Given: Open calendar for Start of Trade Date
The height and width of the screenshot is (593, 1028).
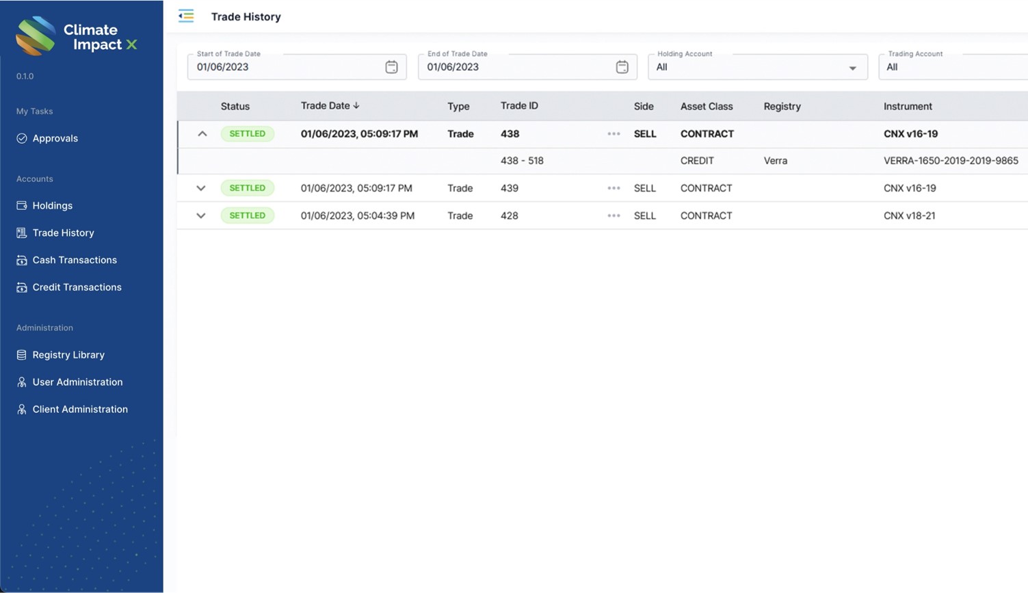Looking at the screenshot, I should point(391,67).
